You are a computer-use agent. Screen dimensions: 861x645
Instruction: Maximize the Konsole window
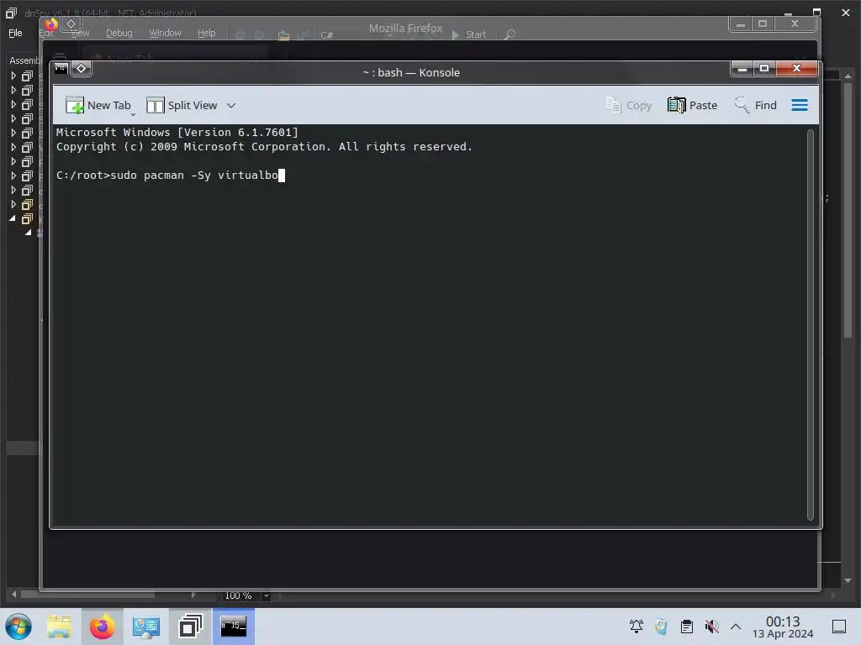point(764,69)
